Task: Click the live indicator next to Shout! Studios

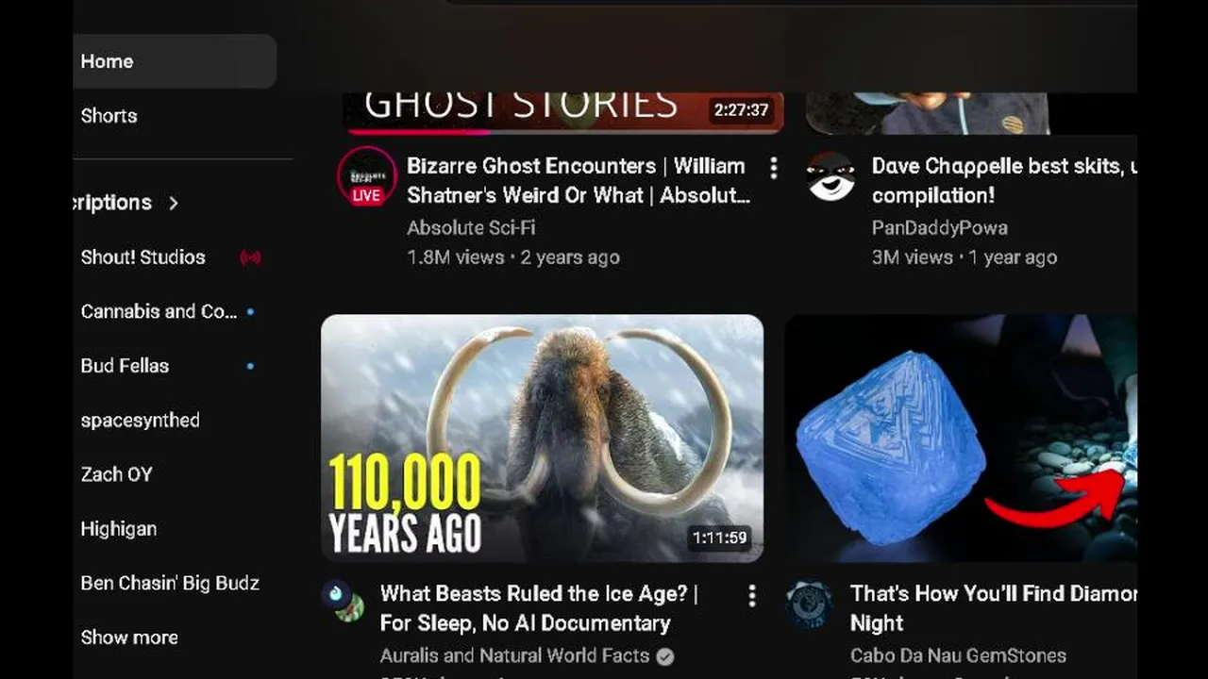Action: [x=250, y=257]
